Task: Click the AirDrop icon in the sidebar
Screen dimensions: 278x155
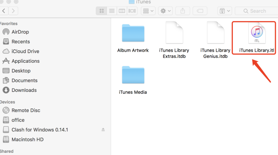Action: (x=6, y=32)
